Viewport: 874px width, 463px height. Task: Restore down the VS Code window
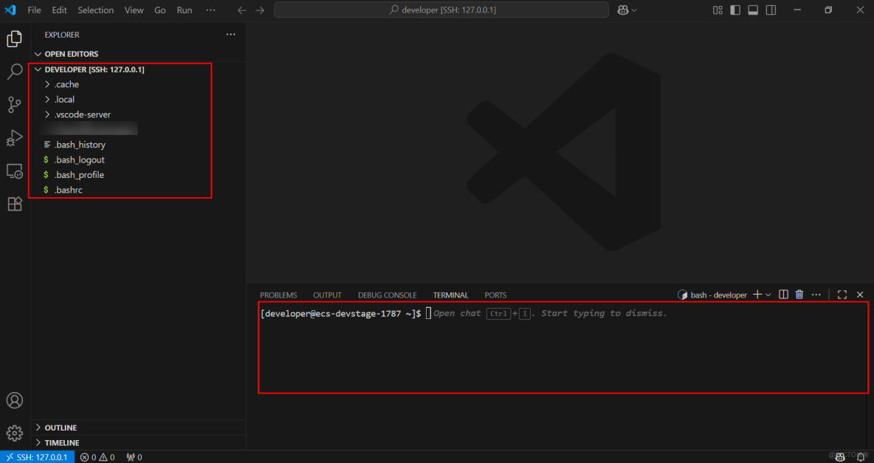coord(828,10)
